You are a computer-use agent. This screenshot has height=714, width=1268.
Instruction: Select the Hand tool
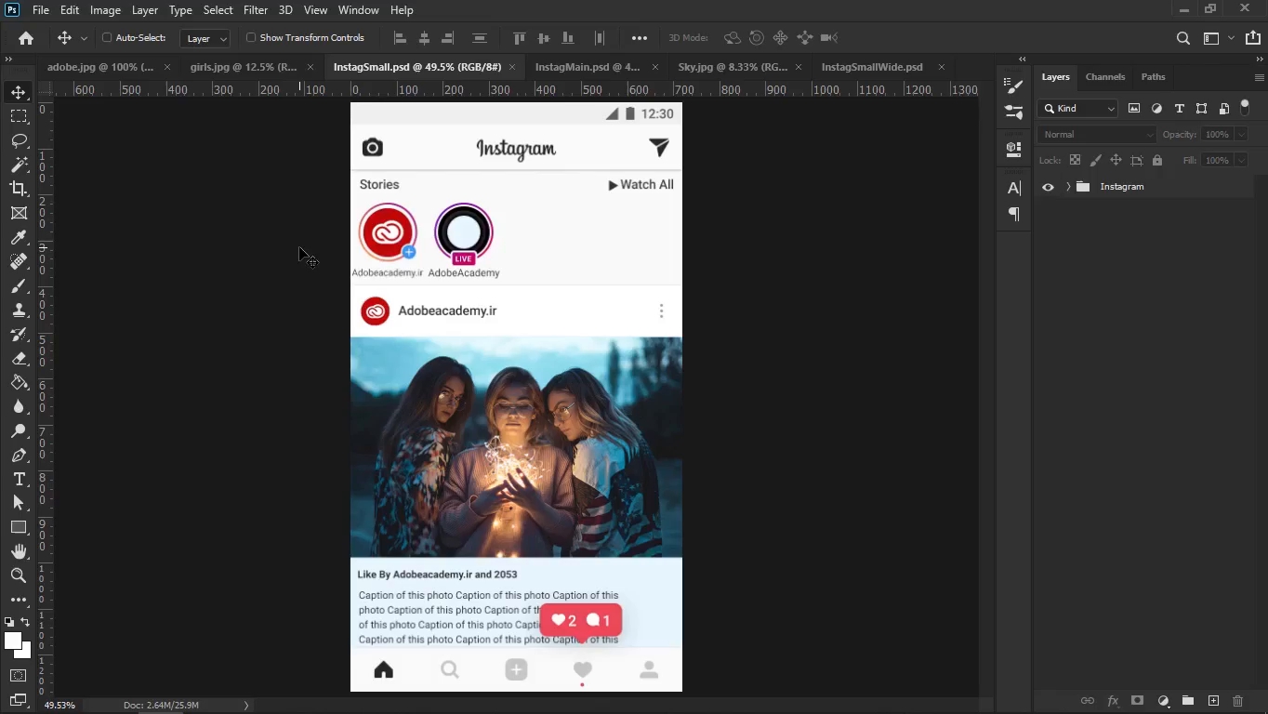[19, 551]
